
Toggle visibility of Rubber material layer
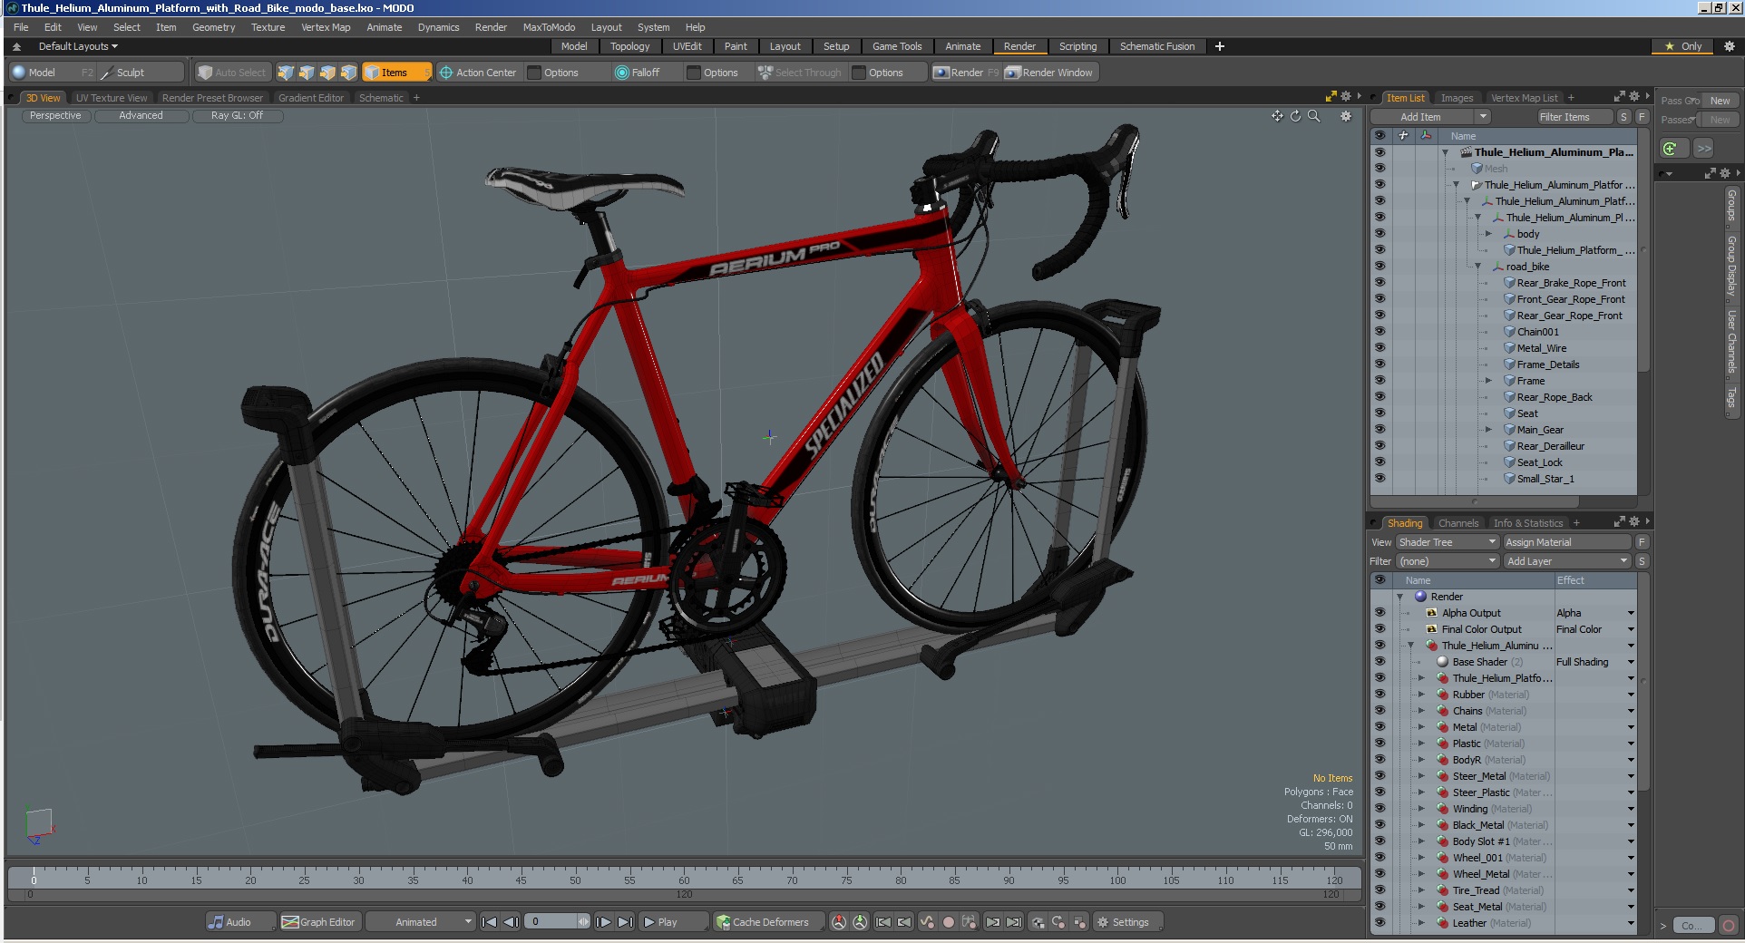tap(1379, 695)
